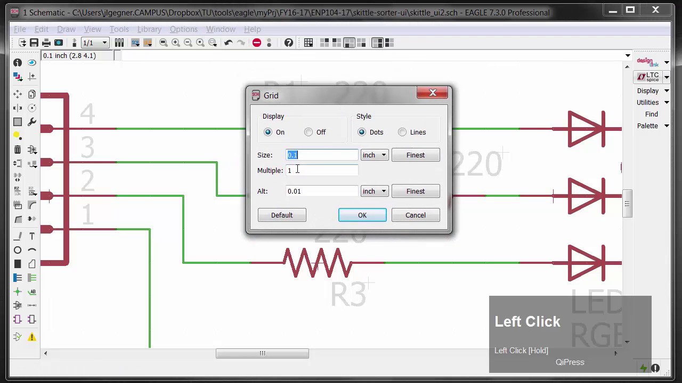Click the vertical scrollbar thumb
This screenshot has width=682, height=383.
[x=627, y=204]
